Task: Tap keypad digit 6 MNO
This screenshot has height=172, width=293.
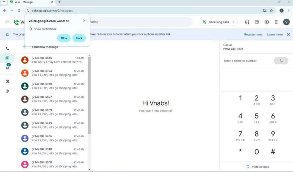Action: 273,118
